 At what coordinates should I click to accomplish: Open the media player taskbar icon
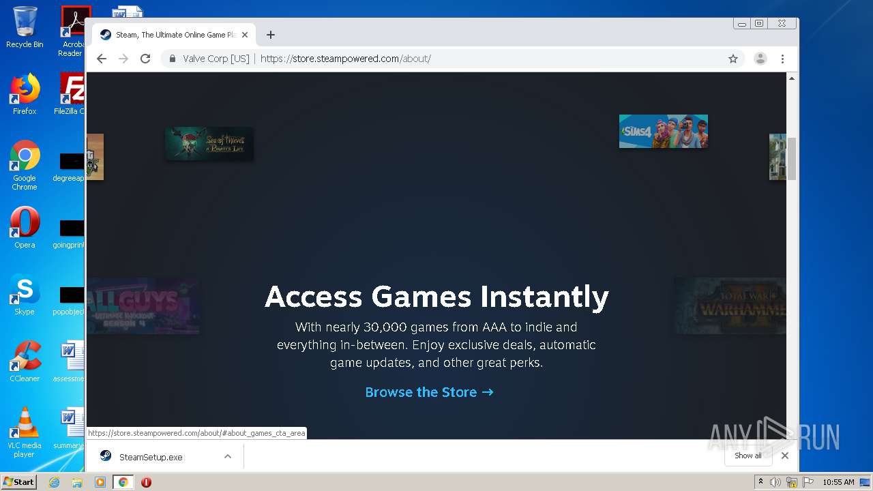(x=100, y=482)
